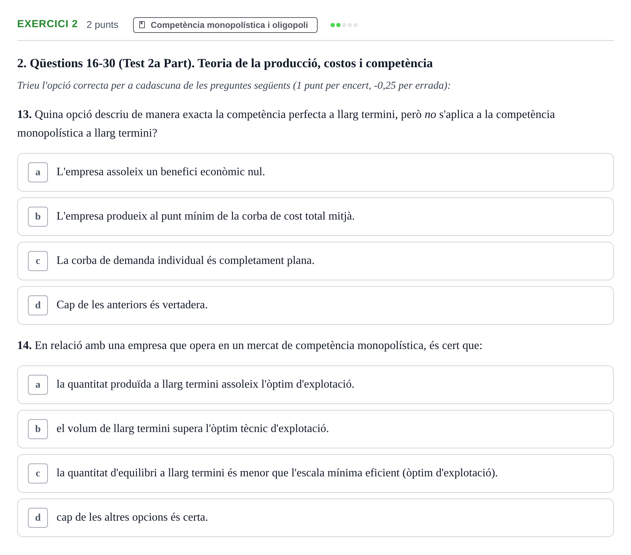Select letter d for question 14

point(38,518)
